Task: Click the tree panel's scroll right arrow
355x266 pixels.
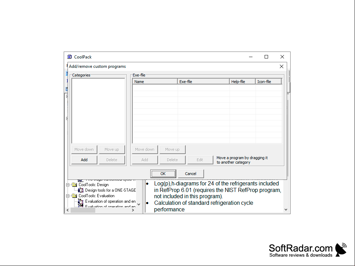Action: (133, 210)
